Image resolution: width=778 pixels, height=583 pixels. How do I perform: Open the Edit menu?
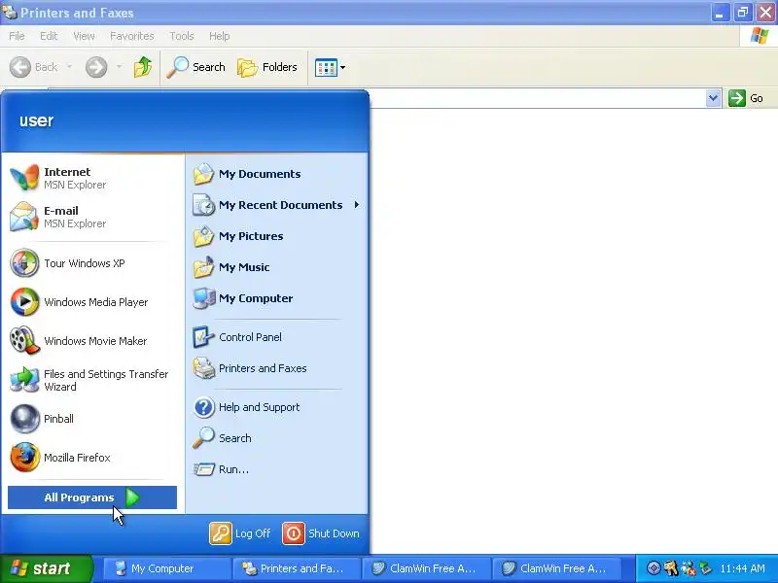[49, 36]
